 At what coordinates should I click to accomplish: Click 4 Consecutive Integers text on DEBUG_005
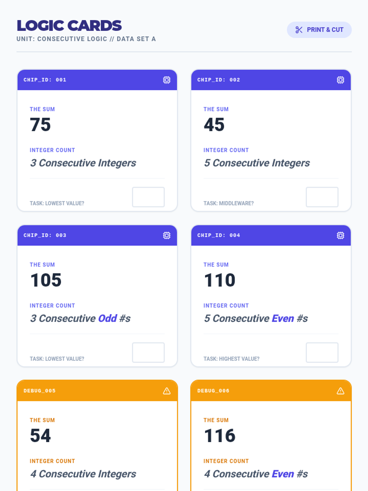tap(83, 474)
